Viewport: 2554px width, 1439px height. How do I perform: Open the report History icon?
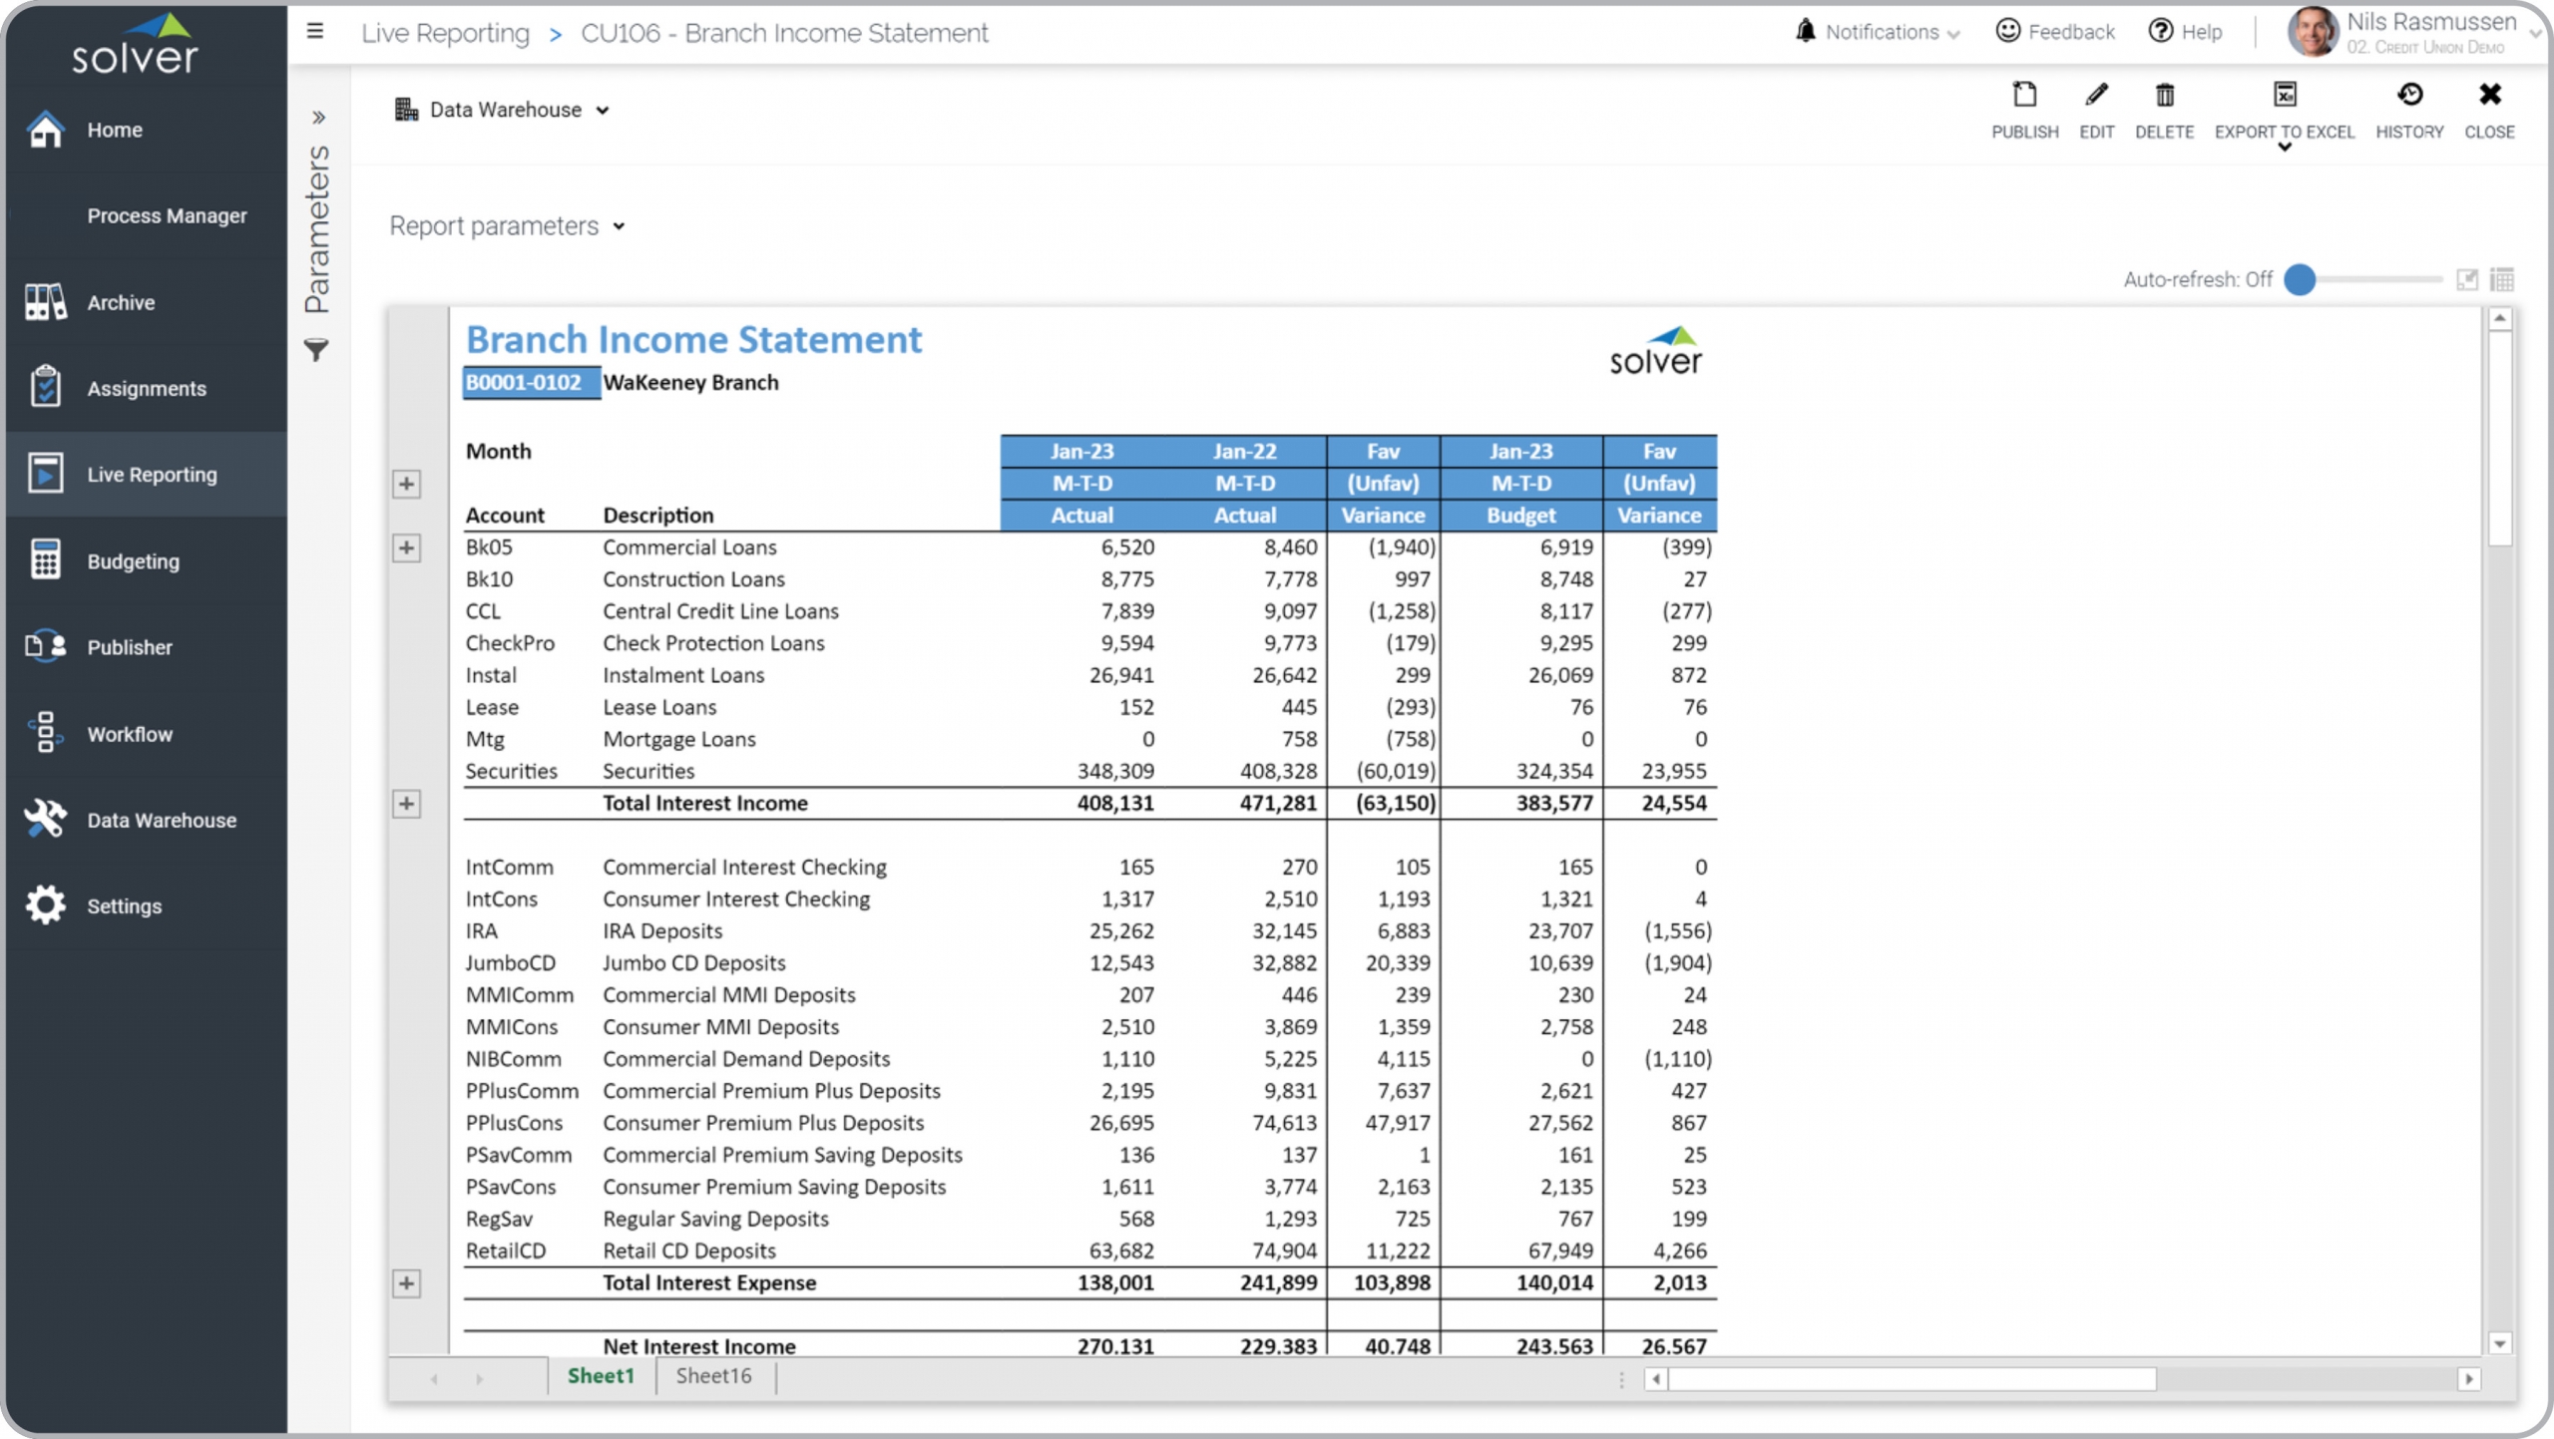click(x=2409, y=96)
